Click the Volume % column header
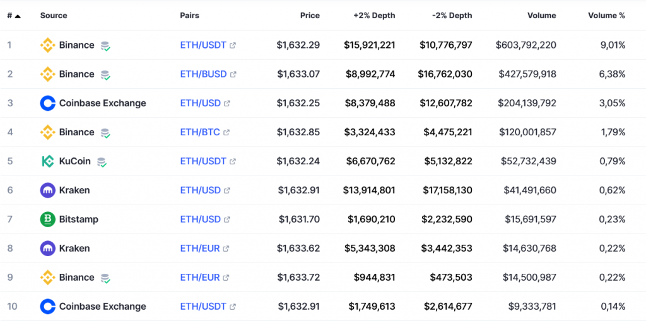646x321 pixels. [606, 15]
